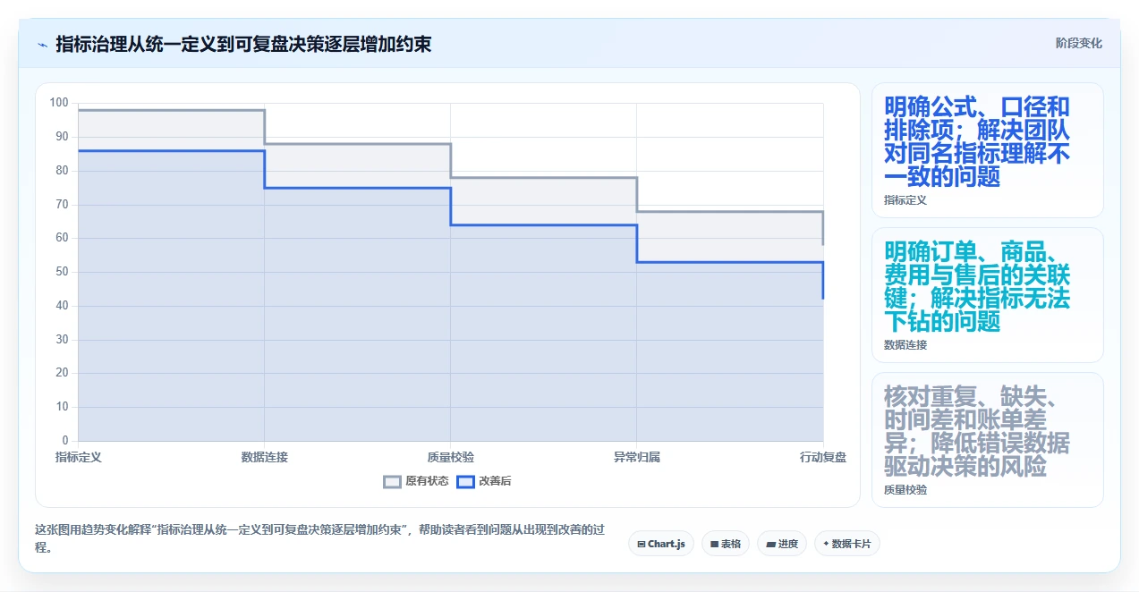Image resolution: width=1139 pixels, height=592 pixels.
Task: Click the 数据连接 caption under the second card
Action: click(x=905, y=344)
